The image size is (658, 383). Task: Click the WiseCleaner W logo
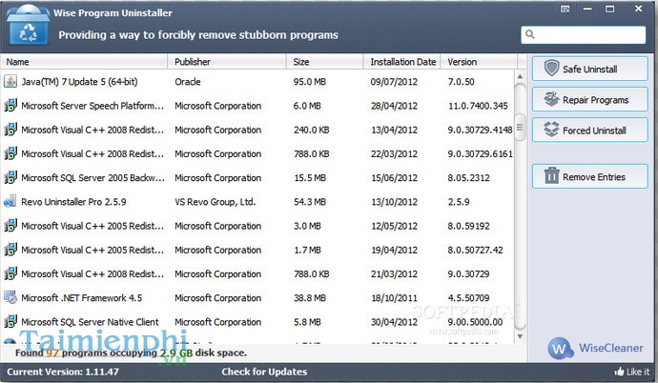pos(560,348)
